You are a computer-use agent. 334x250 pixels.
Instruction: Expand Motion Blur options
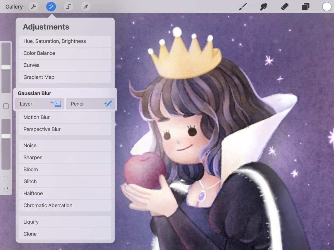[65, 117]
